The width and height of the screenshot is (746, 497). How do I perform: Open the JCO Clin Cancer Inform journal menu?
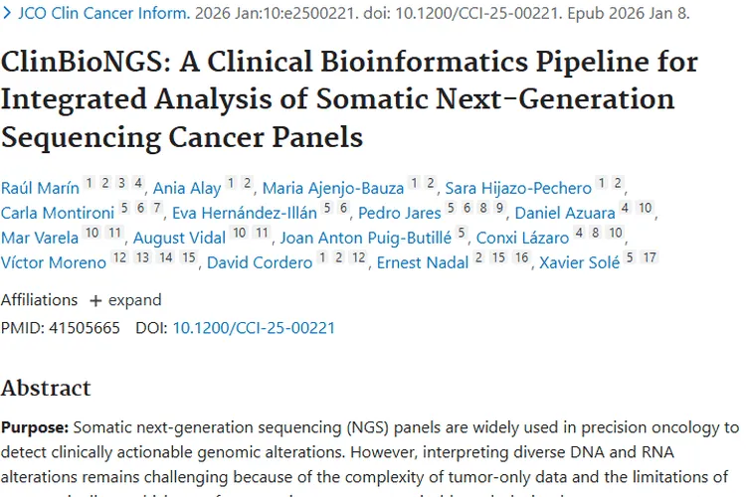coord(103,15)
